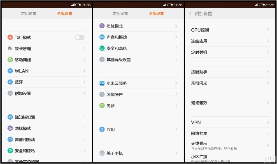The image size is (277, 164).
Task: Tap the chevron on the 小米云服务 row
Action: coord(176,83)
